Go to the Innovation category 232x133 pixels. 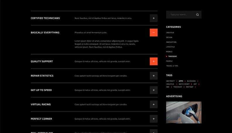tap(171, 42)
